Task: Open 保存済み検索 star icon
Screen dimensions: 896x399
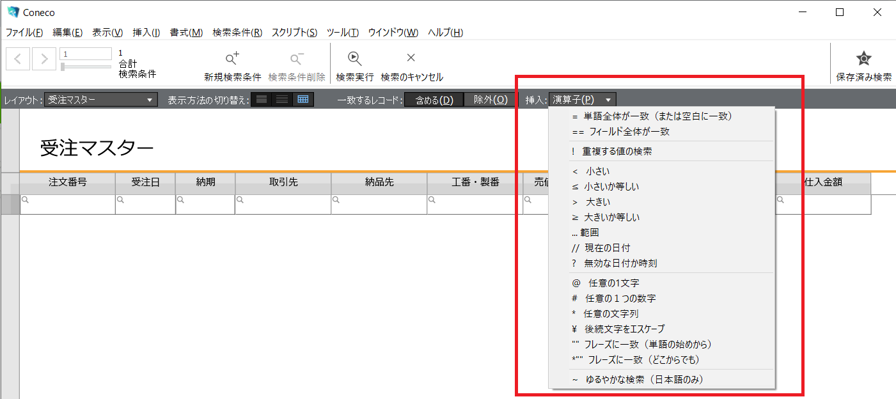Action: pyautogui.click(x=864, y=58)
